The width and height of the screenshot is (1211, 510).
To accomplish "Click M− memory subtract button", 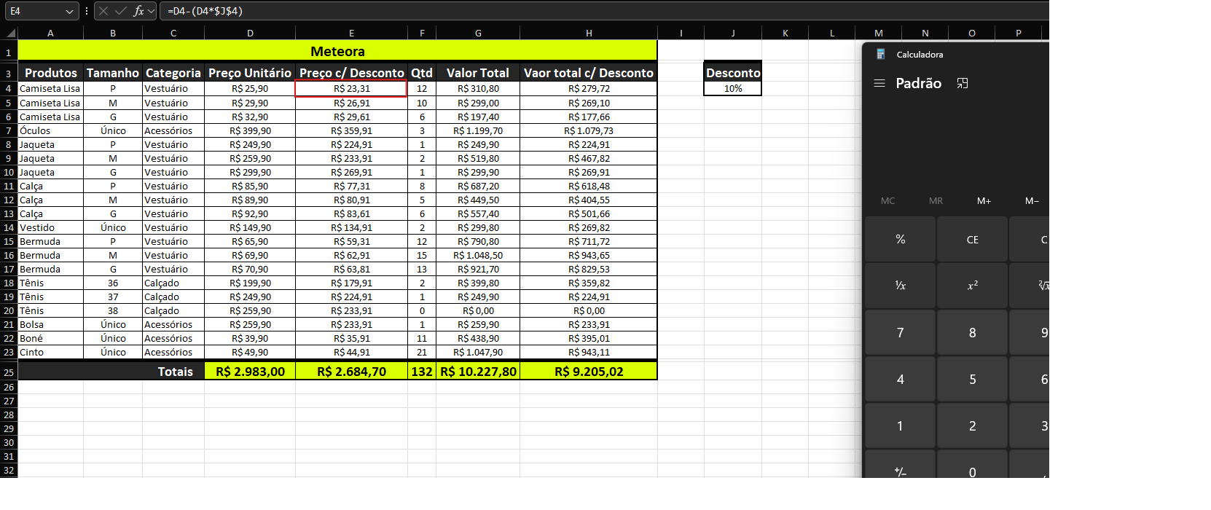I will pyautogui.click(x=1032, y=200).
